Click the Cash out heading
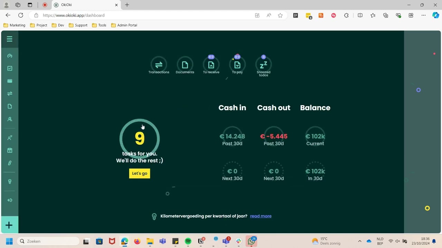Screen dimensions: 442x248 (274, 108)
